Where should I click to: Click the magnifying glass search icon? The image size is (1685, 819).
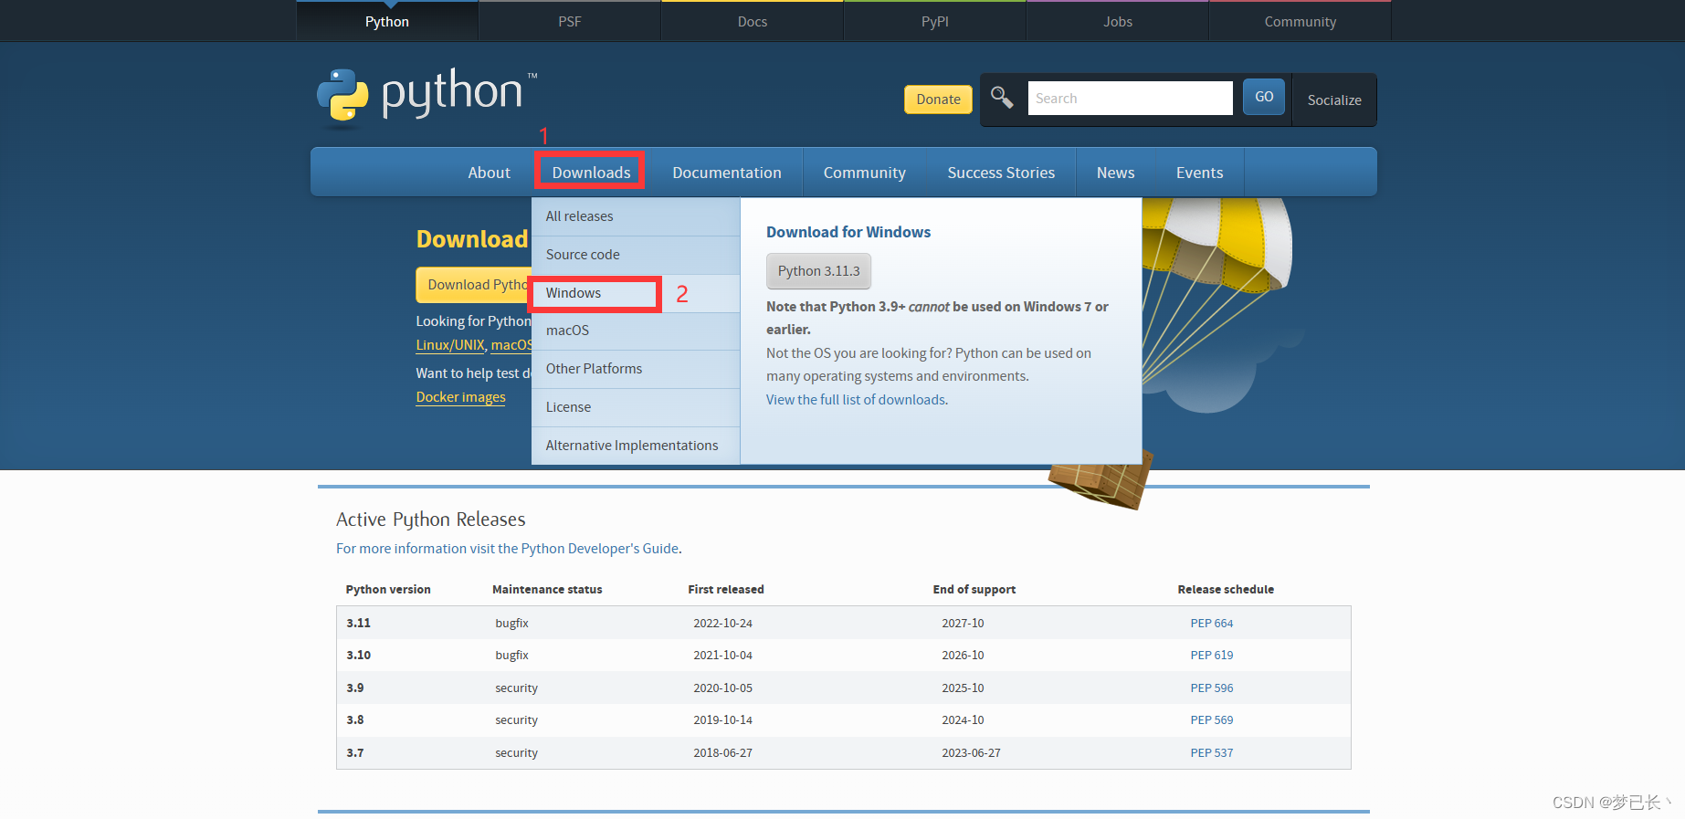point(1002,98)
